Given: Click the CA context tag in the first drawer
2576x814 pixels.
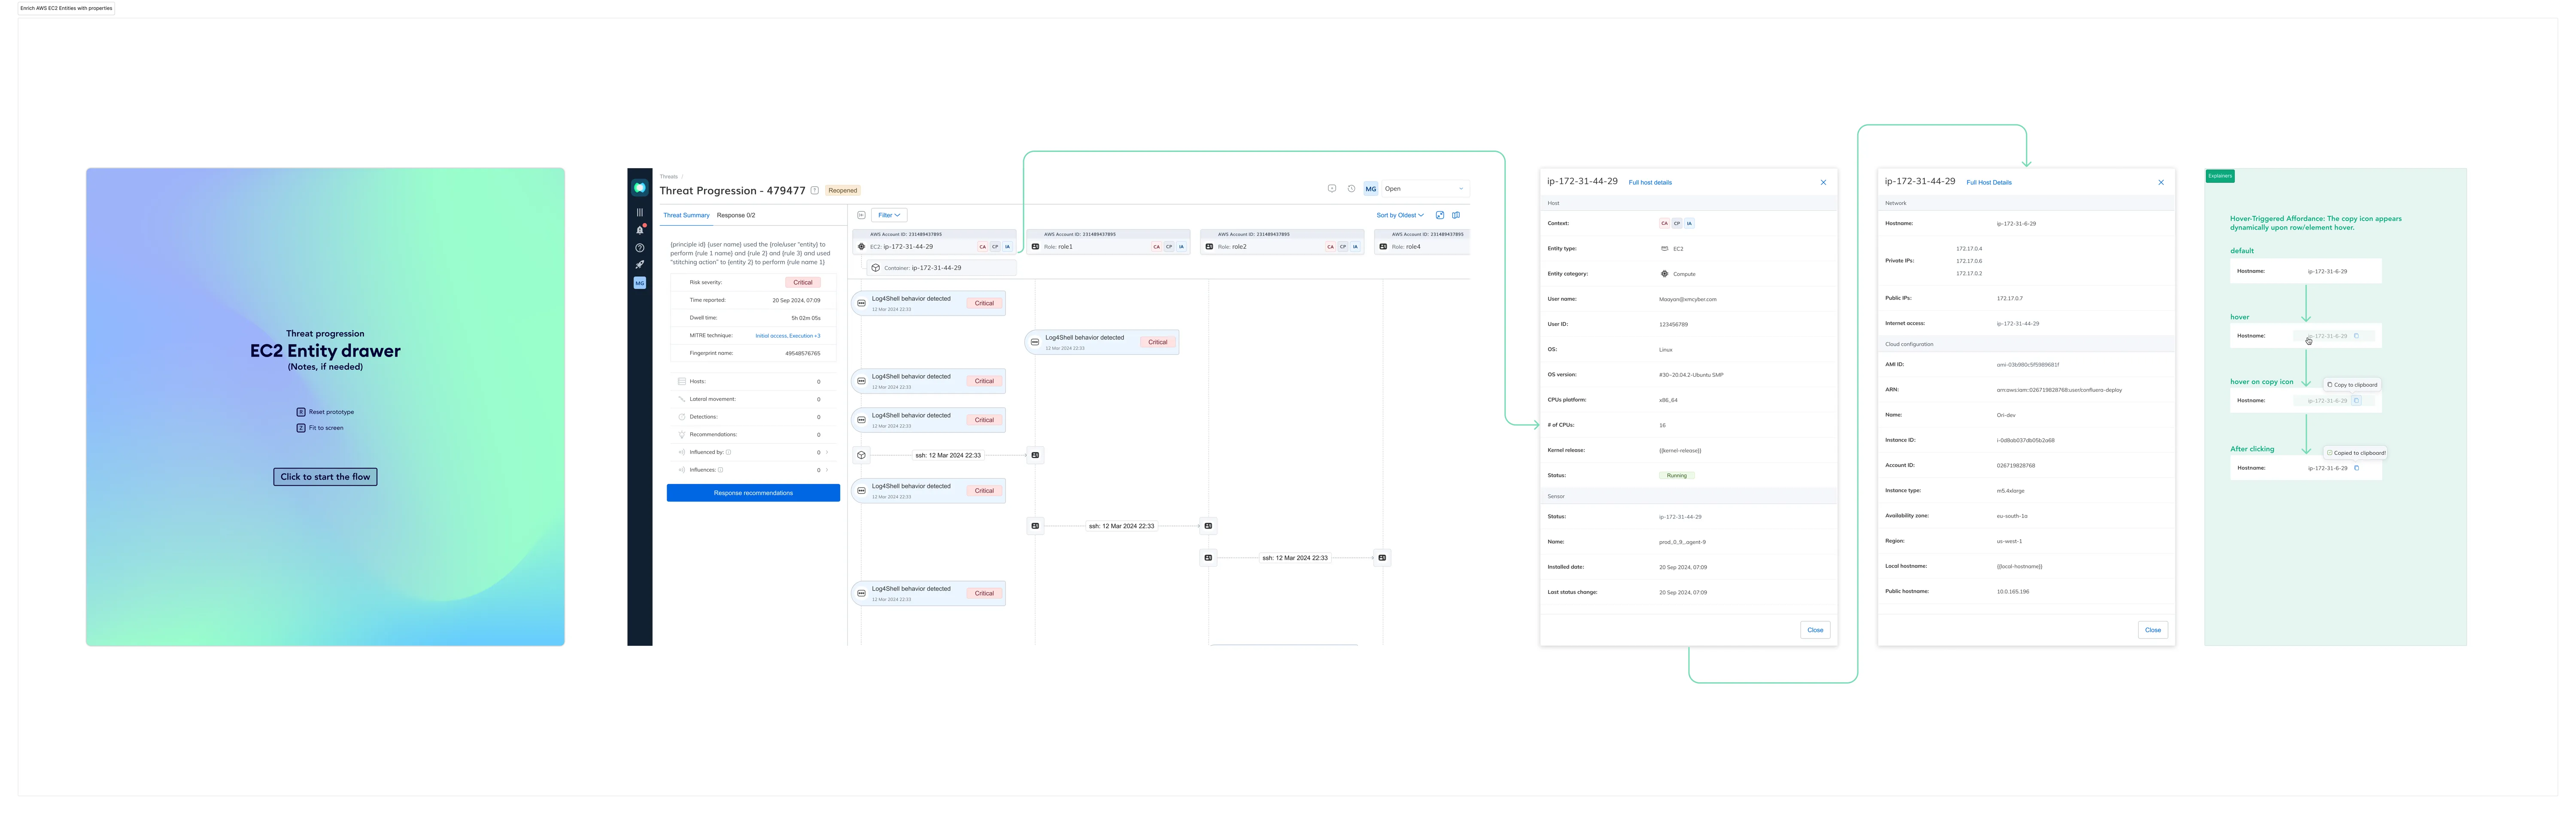Looking at the screenshot, I should click(1664, 223).
